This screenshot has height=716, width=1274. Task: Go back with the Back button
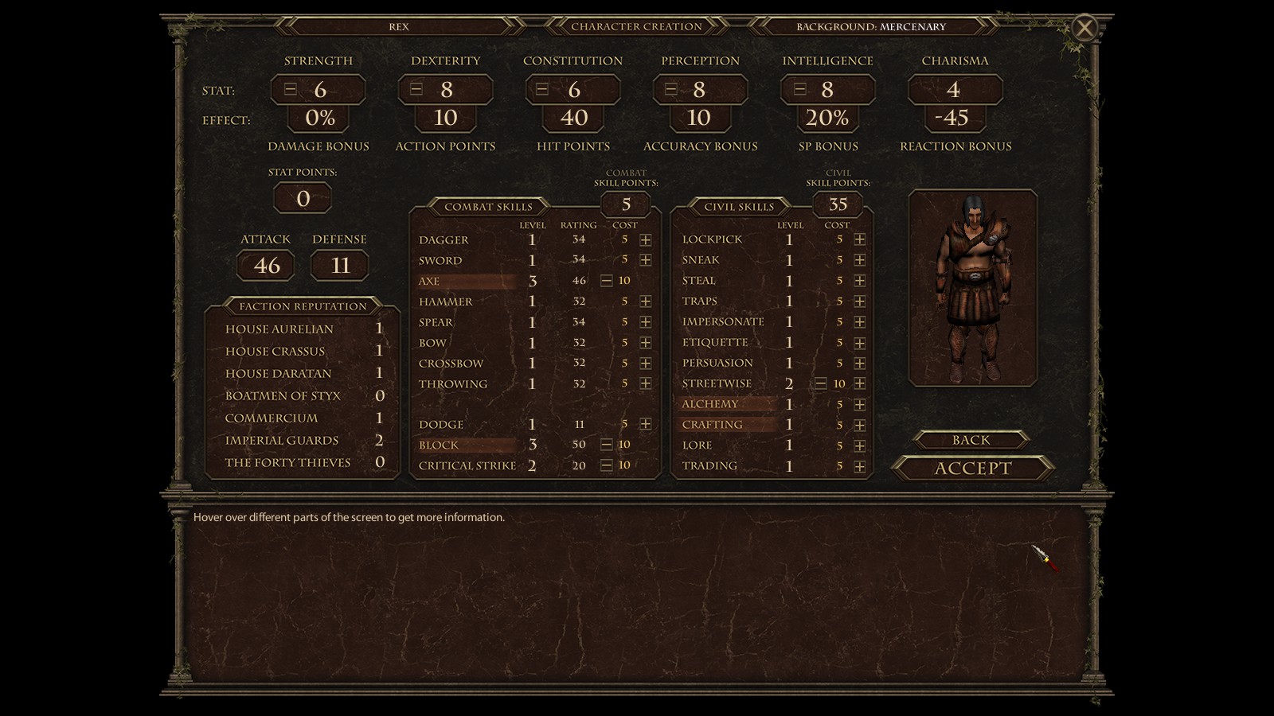click(x=971, y=440)
